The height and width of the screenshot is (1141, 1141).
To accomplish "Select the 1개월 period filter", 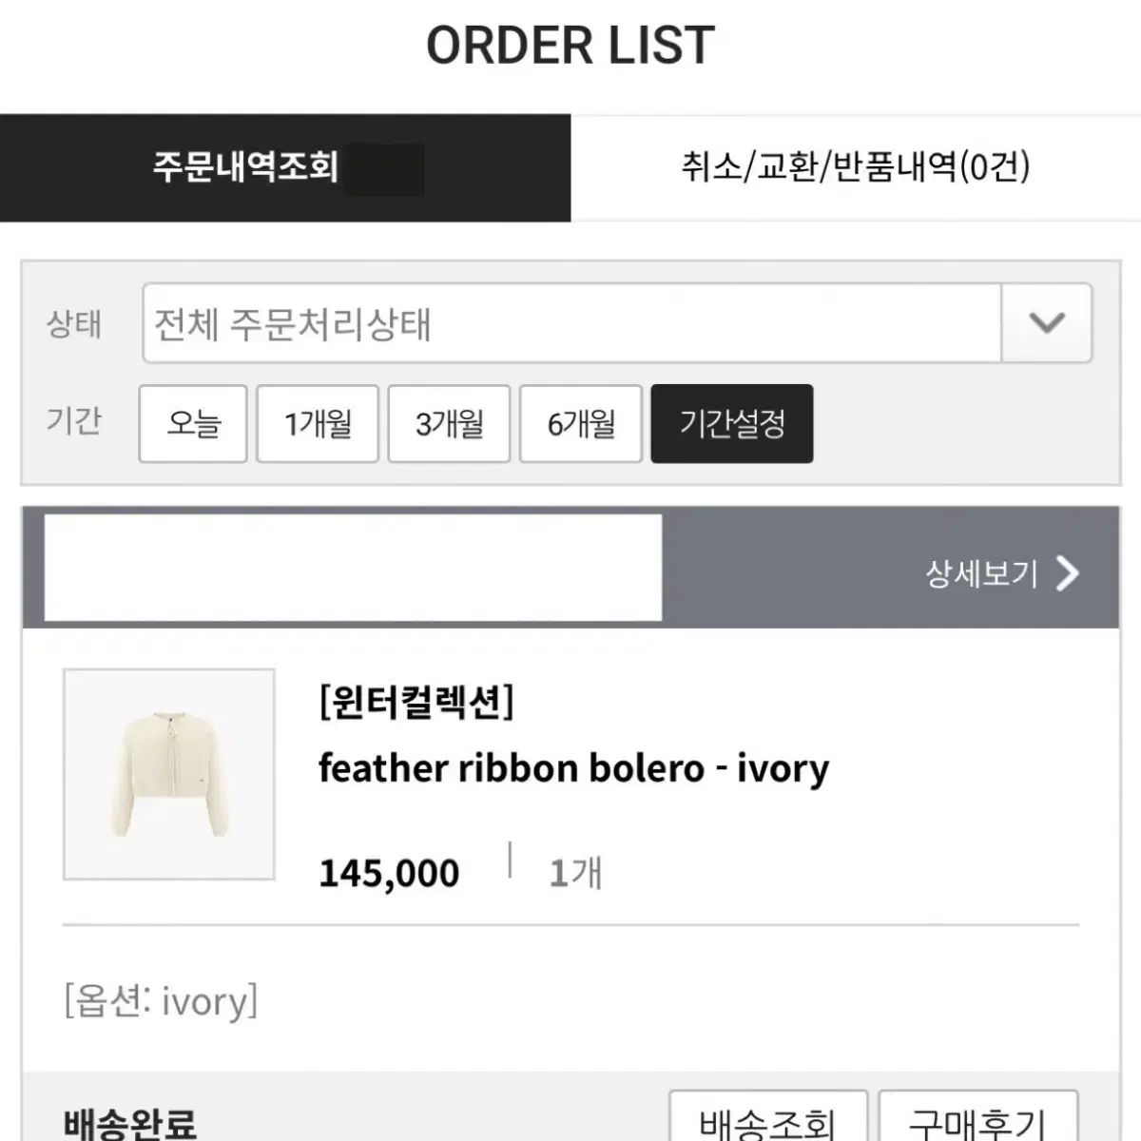I will tap(318, 423).
